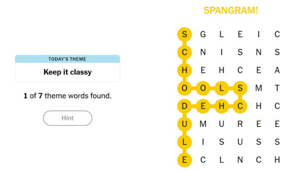This screenshot has width=307, height=172.
Task: Click the Keep it classy theme text
Action: [x=67, y=72]
